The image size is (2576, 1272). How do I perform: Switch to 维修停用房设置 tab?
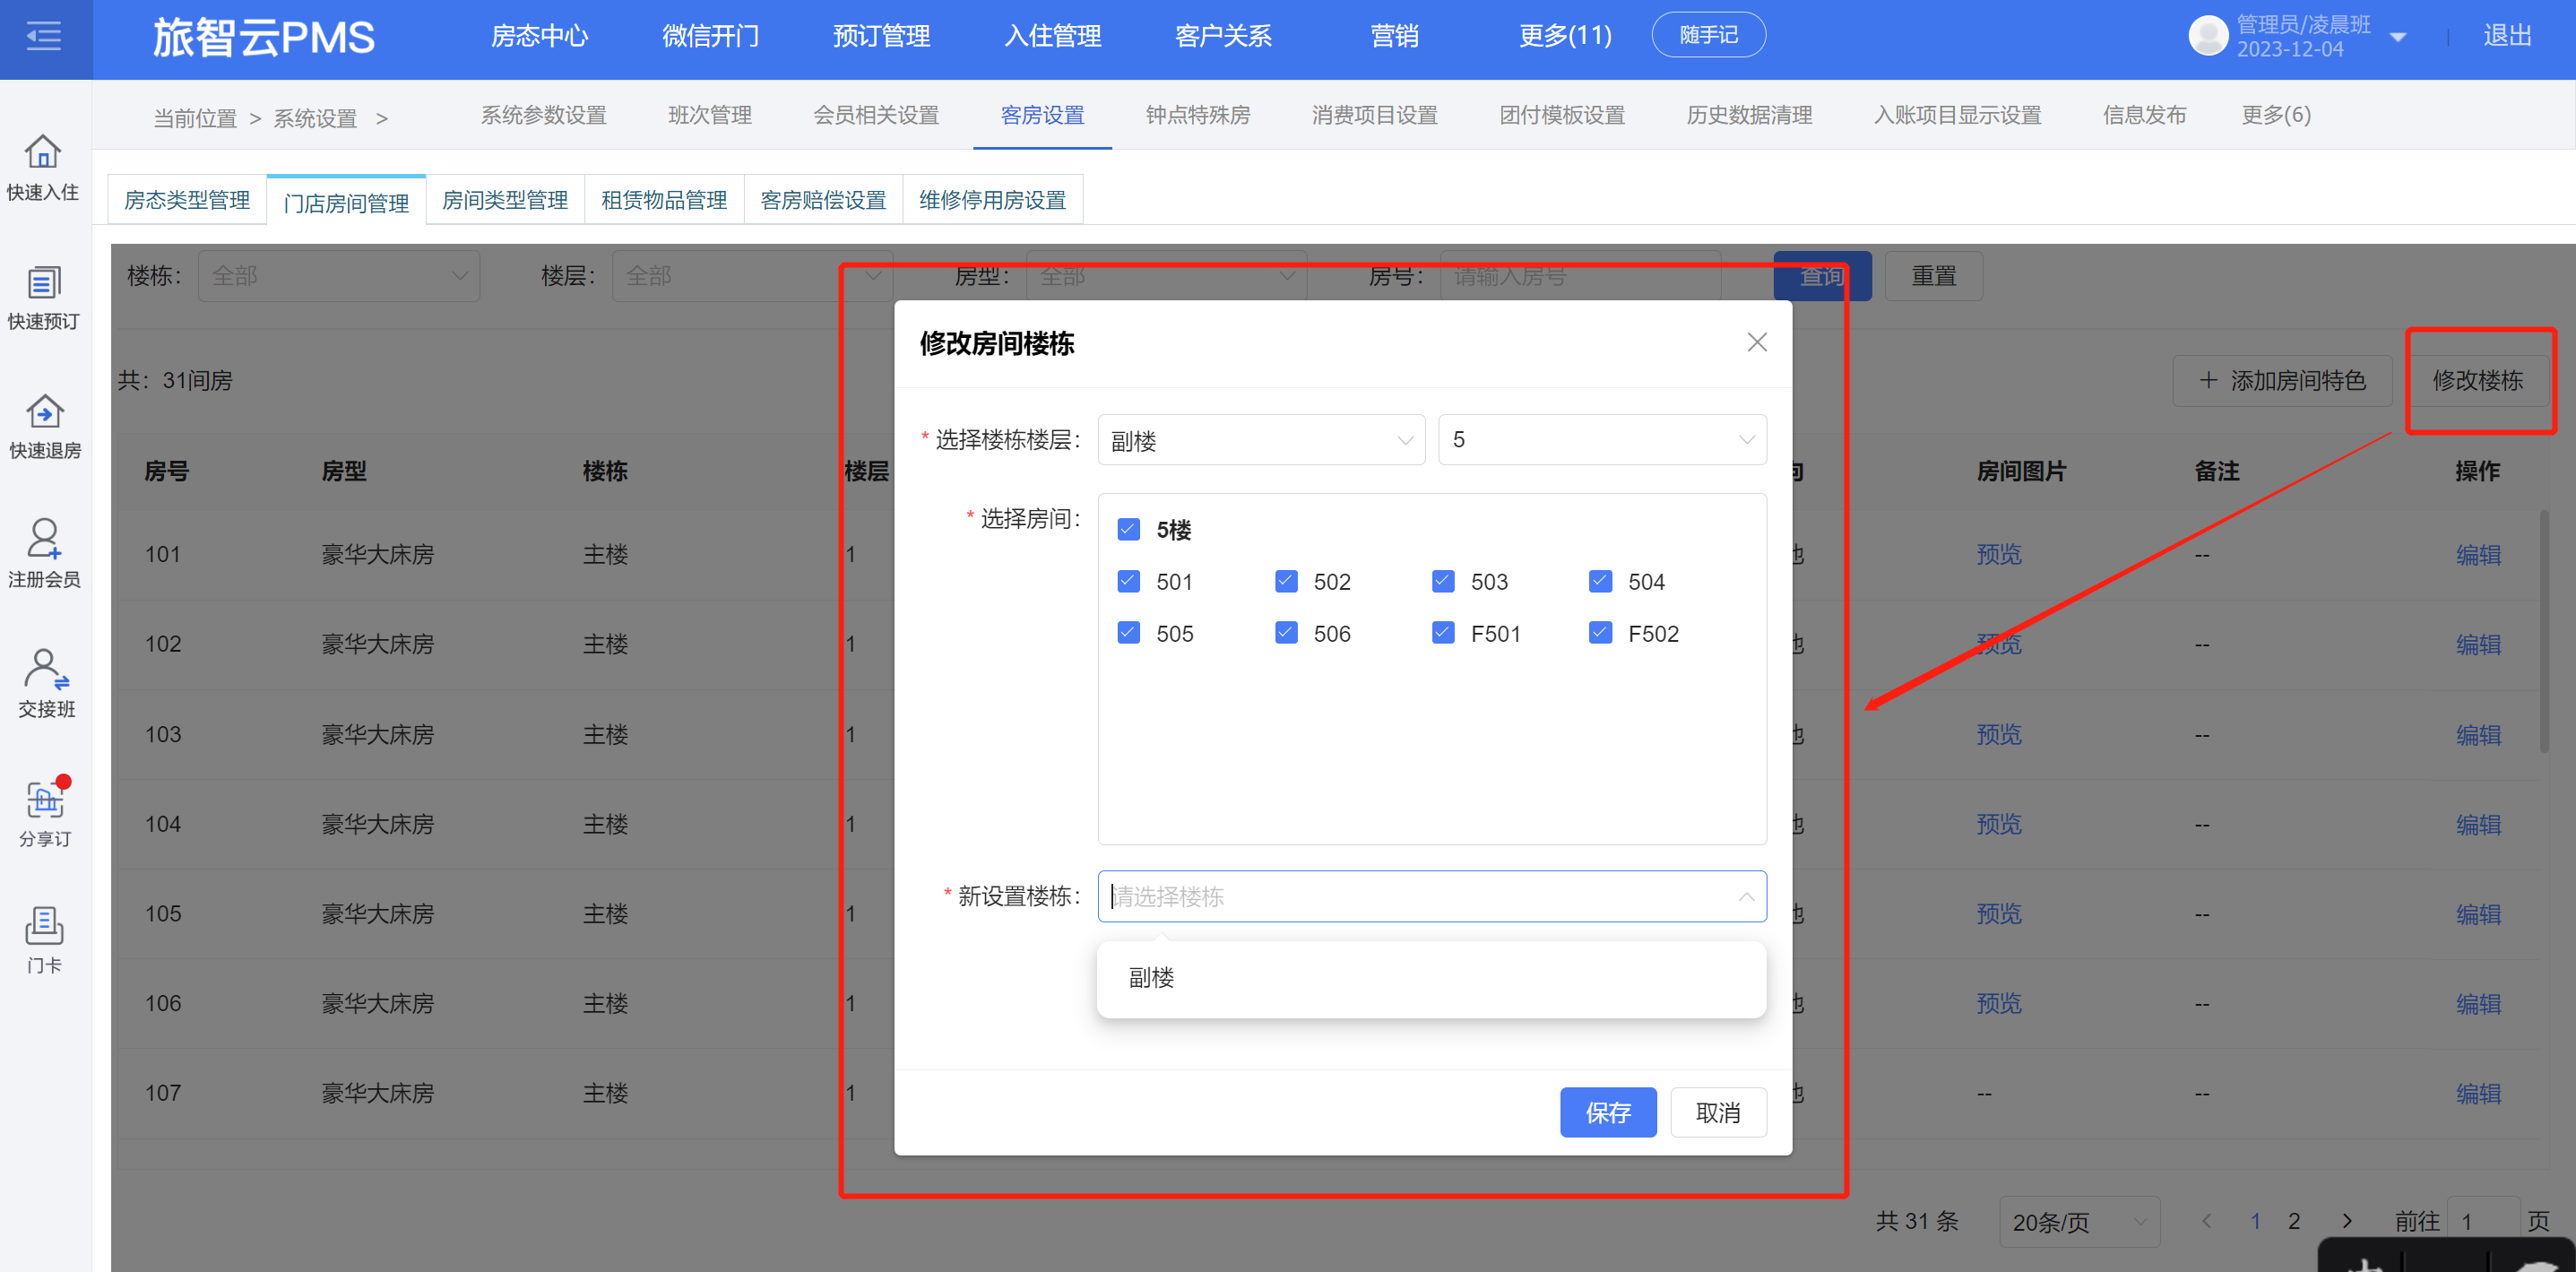(x=993, y=200)
